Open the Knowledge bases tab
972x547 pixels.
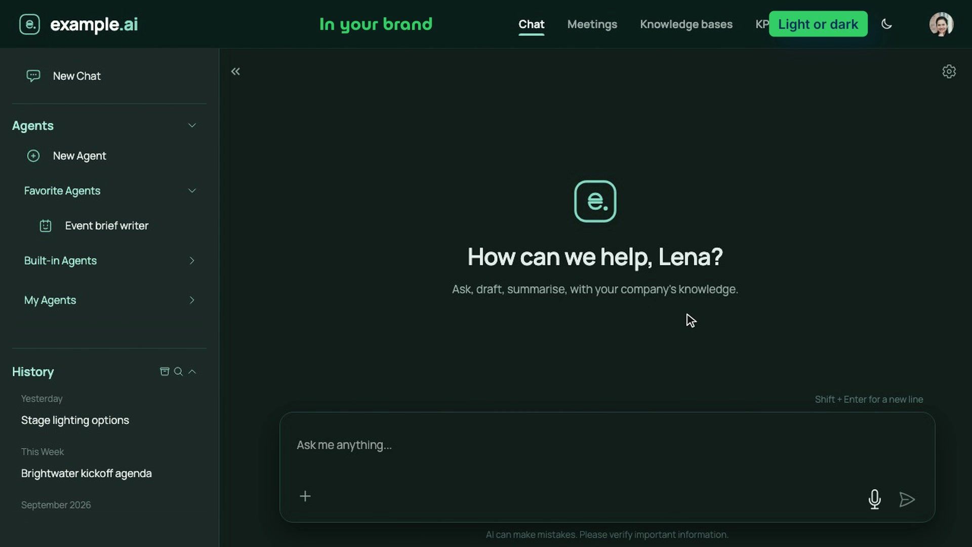coord(686,24)
